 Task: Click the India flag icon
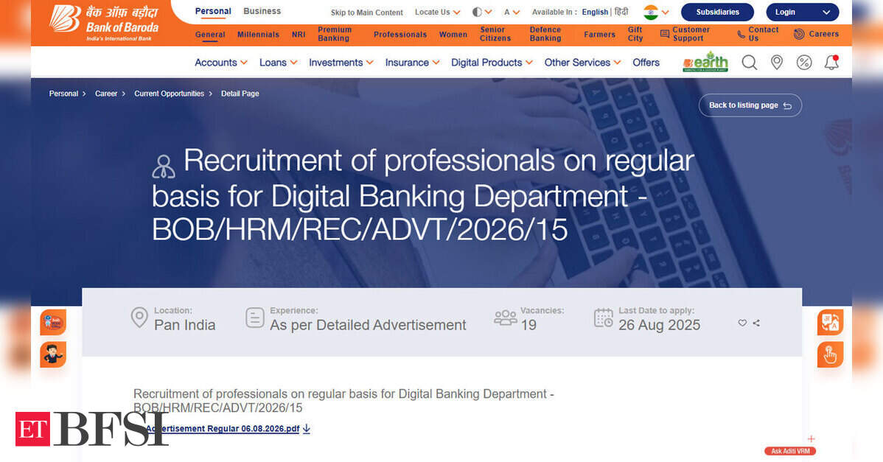pyautogui.click(x=651, y=13)
